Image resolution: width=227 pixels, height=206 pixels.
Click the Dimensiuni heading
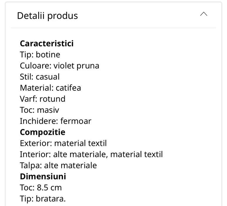point(43,177)
